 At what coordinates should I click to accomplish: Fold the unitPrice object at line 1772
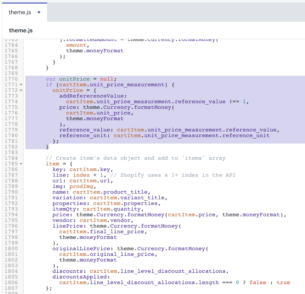click(21, 90)
